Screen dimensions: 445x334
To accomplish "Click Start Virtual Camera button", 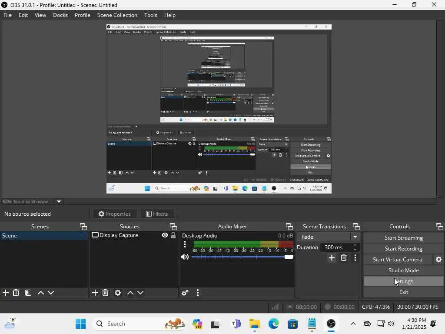I will 397,259.
